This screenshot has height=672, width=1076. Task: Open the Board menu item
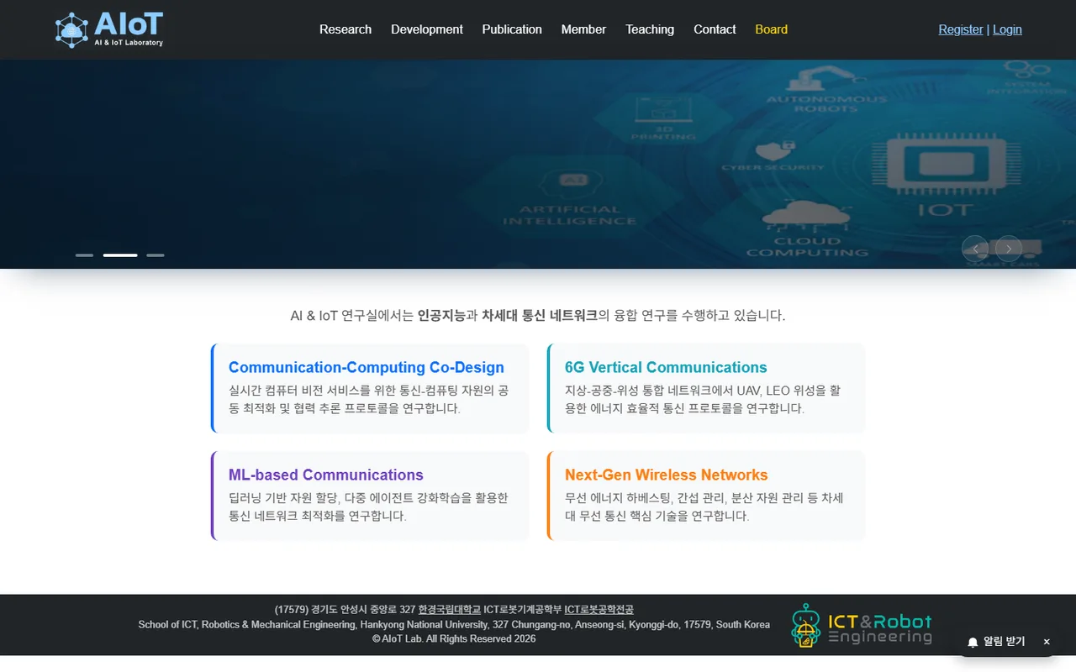[x=771, y=29]
